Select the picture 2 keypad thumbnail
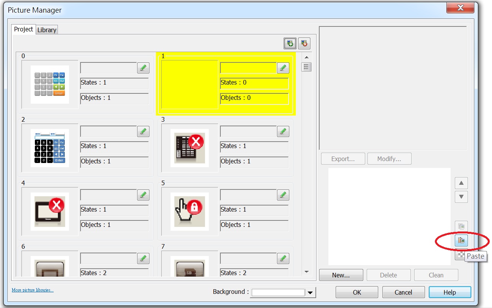492x308 pixels. click(50, 148)
